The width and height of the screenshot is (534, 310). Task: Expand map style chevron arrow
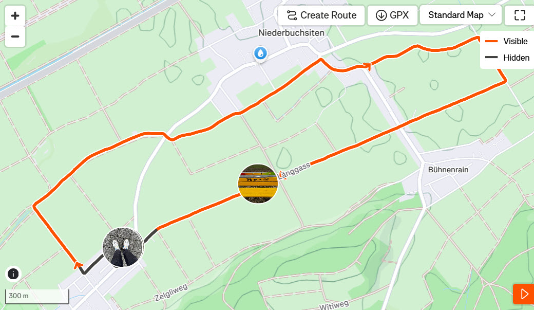pos(492,15)
